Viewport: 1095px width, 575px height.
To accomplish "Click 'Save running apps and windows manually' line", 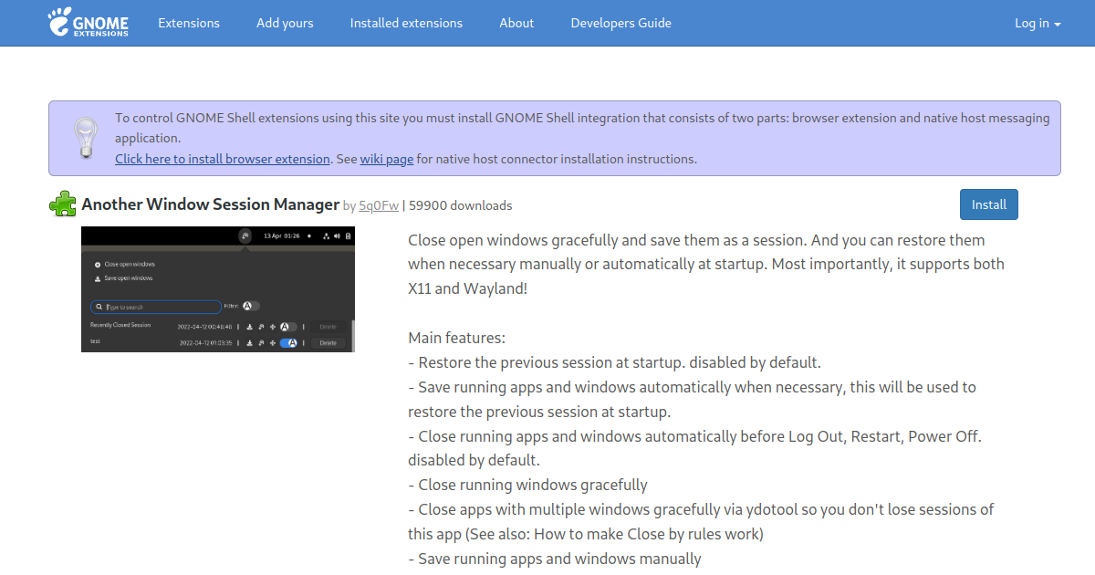I will coord(555,559).
